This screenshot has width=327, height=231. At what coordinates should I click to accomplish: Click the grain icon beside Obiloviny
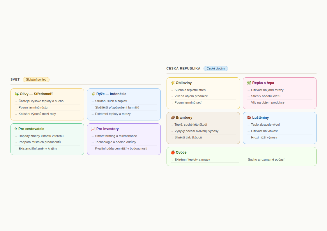click(173, 83)
